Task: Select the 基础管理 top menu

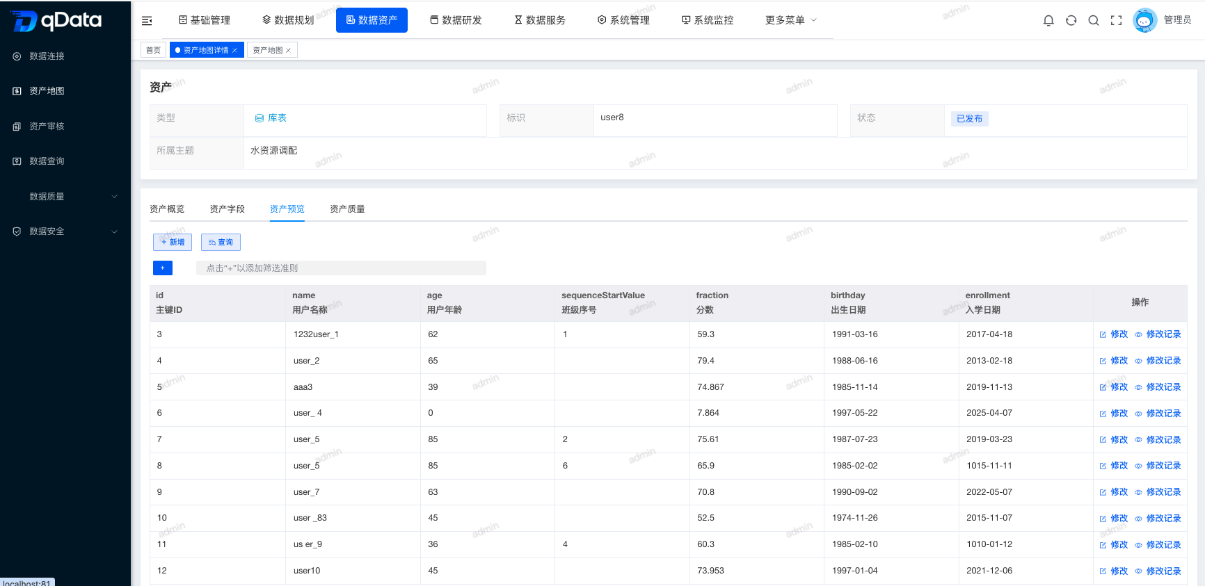Action: 205,20
